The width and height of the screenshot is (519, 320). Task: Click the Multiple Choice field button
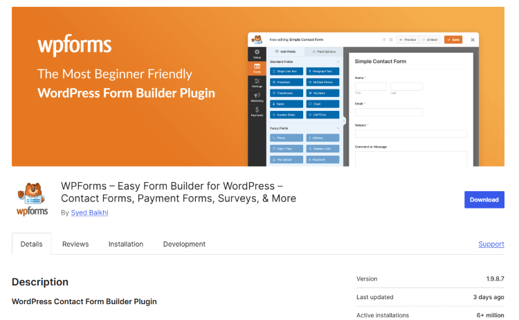(x=322, y=82)
